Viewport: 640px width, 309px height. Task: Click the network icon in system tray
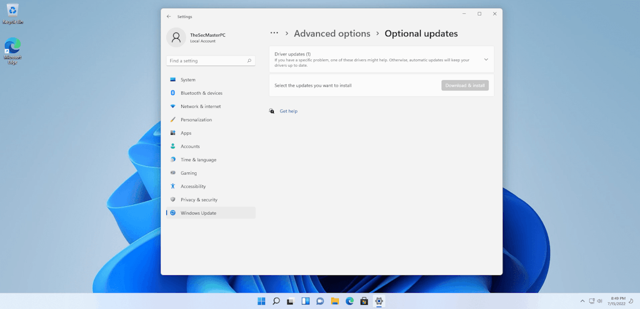[x=592, y=302]
